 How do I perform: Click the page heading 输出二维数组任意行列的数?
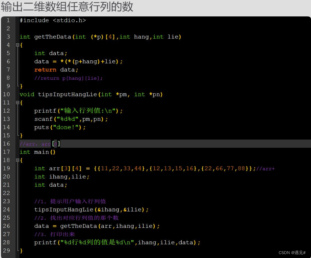click(67, 7)
